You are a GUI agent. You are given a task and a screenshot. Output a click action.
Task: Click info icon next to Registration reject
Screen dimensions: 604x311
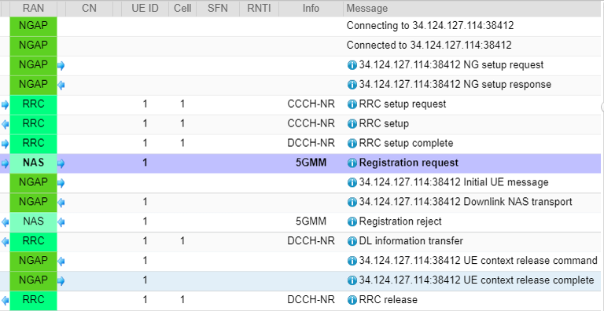click(352, 221)
